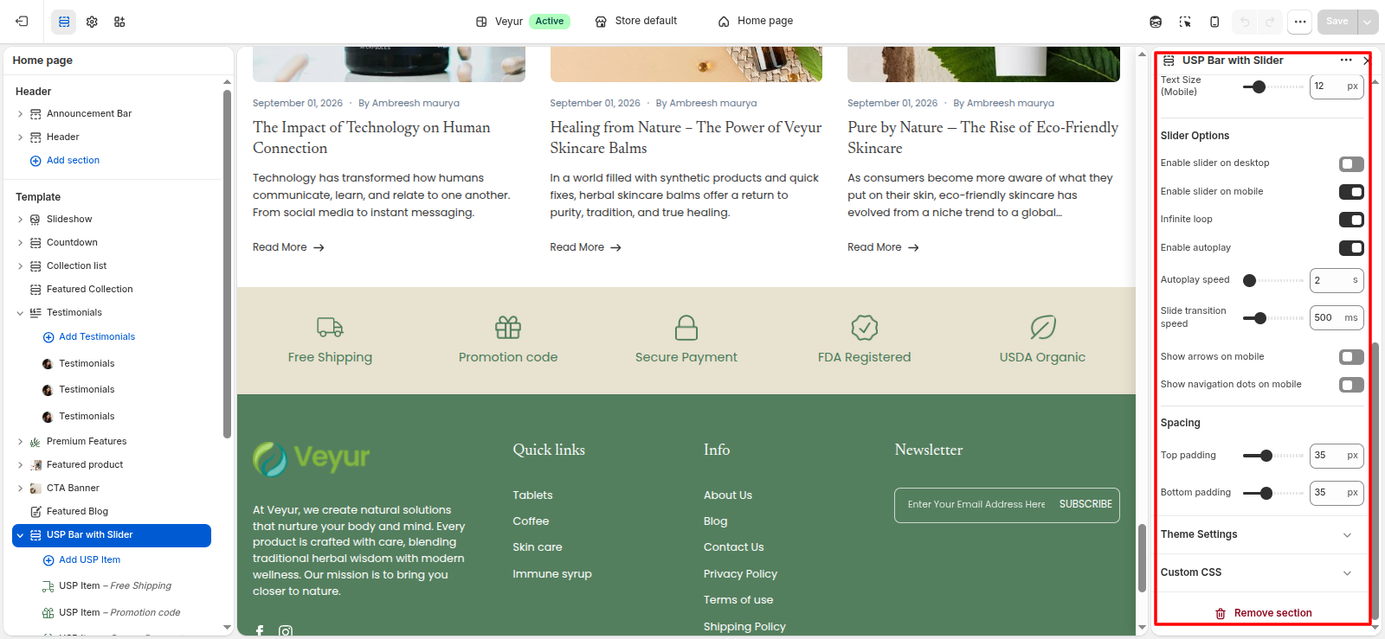
Task: Enable Show navigation dots on mobile
Action: [1351, 385]
